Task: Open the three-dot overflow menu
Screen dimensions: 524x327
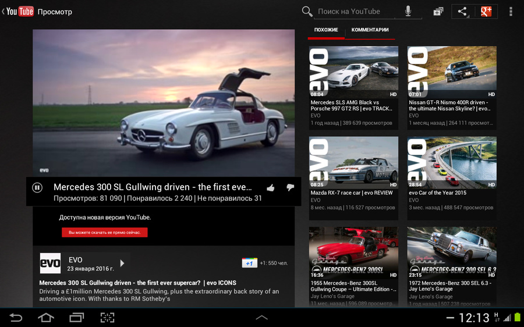Action: (x=511, y=12)
